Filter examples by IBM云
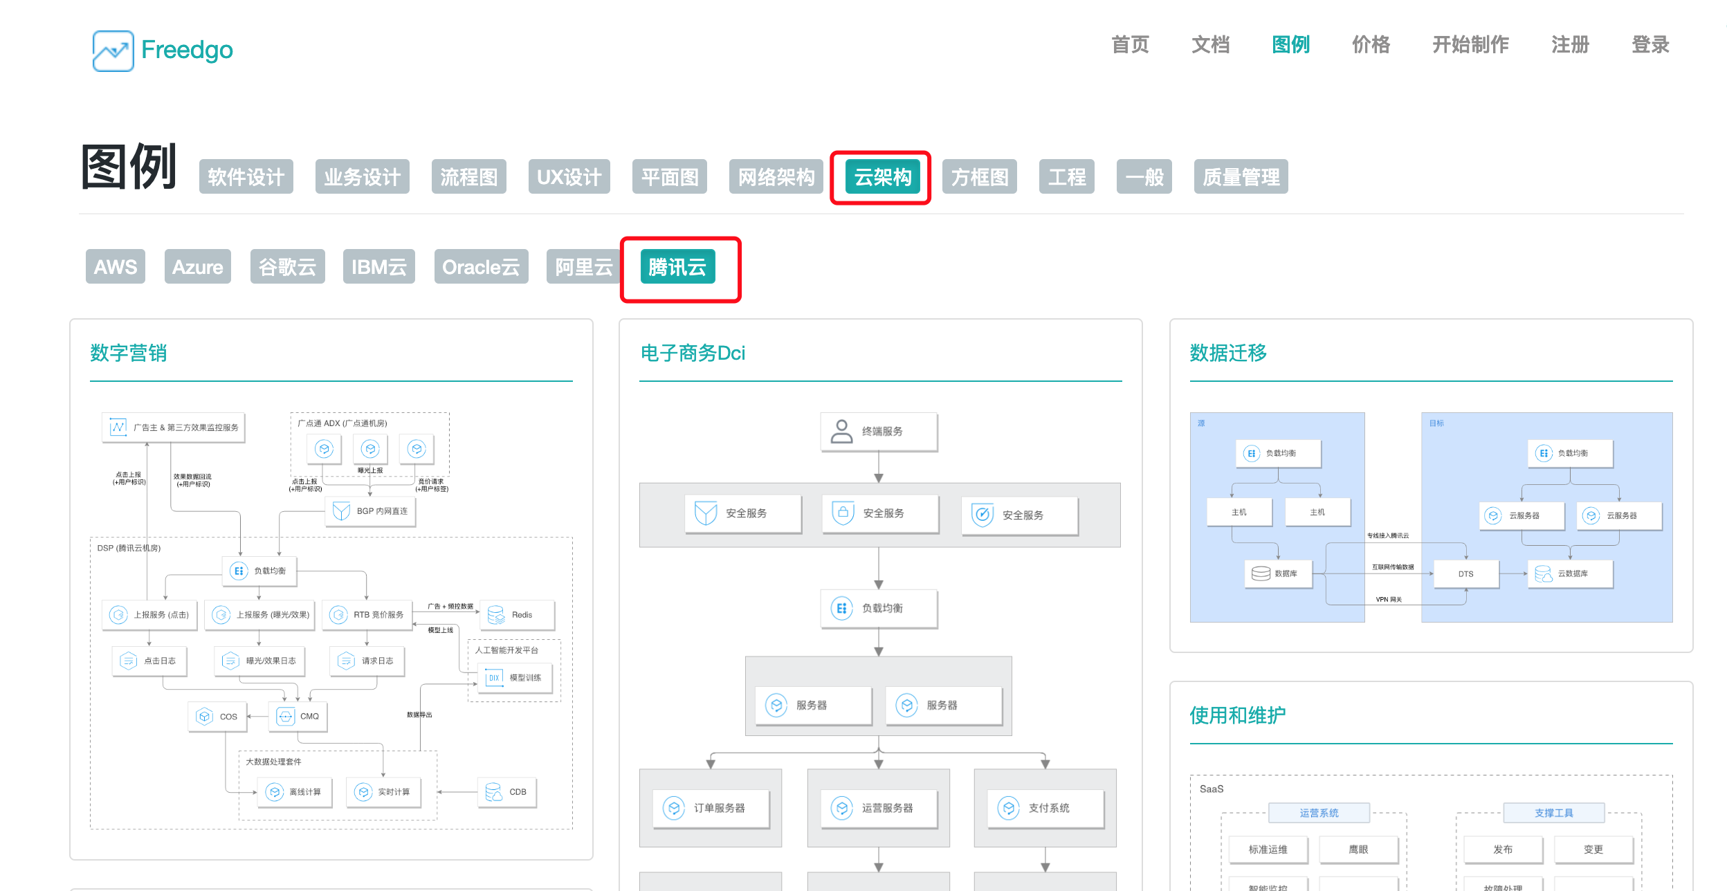1727x891 pixels. click(379, 266)
